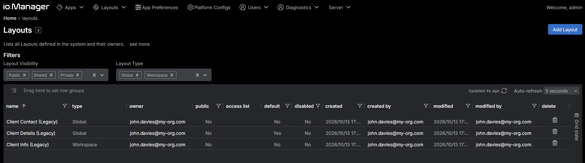Expand the Layout Visibility dropdown
The image size is (585, 163).
point(102,75)
